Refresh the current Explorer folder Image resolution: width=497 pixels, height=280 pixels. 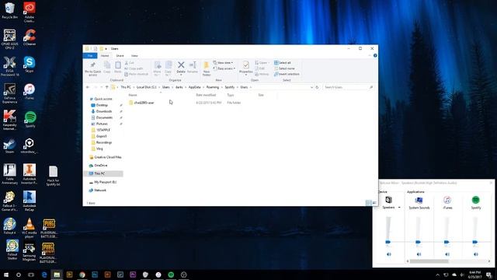tap(317, 87)
